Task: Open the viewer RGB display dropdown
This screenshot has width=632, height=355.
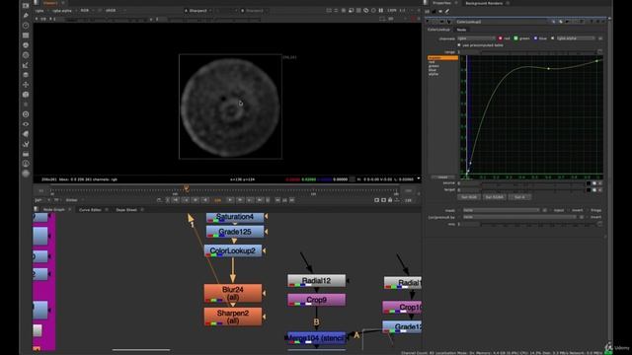Action: pos(87,11)
